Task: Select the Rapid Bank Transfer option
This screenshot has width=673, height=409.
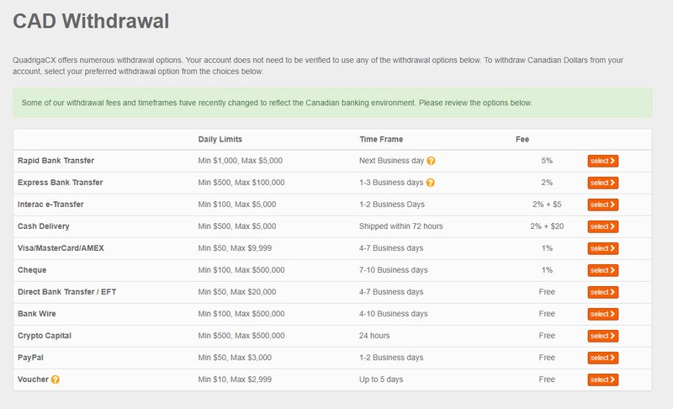Action: [602, 161]
